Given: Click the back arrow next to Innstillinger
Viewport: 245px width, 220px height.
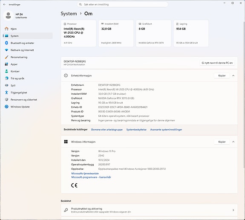Looking at the screenshot, I should [4, 5].
